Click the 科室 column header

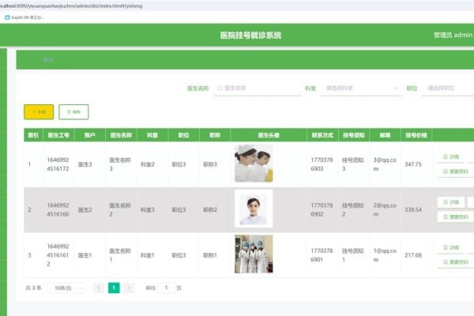152,135
